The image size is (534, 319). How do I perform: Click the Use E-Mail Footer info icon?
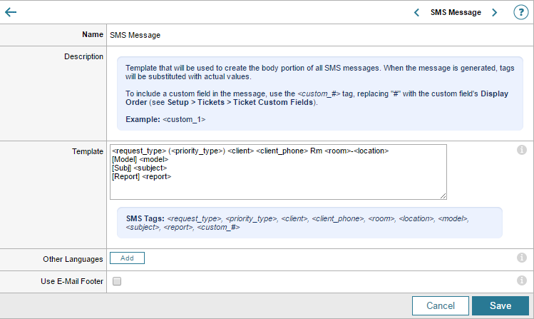pos(521,280)
